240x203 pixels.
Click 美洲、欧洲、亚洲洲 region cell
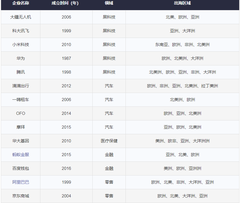click(x=182, y=168)
